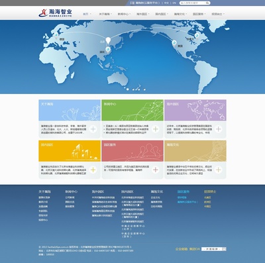Open the 友情链接 dropdown in the footer

[214, 249]
